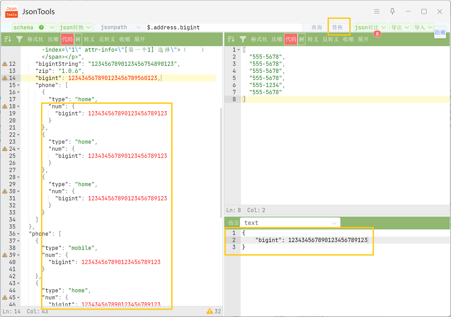This screenshot has width=451, height=317.
Task: Click the 替换 replace button
Action: point(338,27)
